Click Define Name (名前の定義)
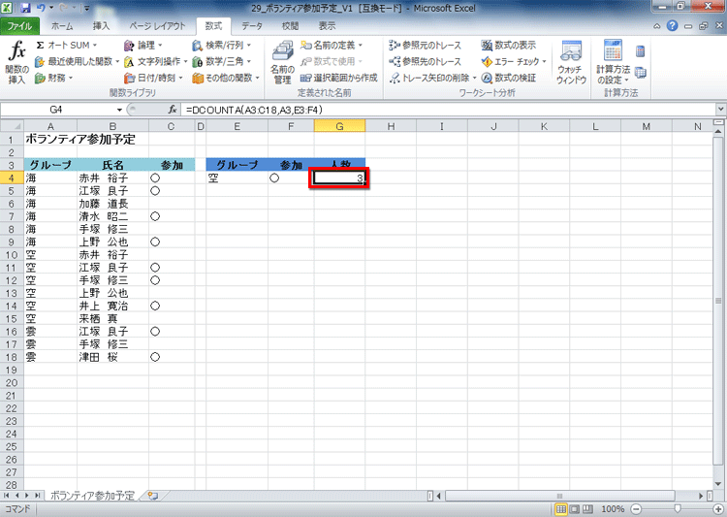 332,45
